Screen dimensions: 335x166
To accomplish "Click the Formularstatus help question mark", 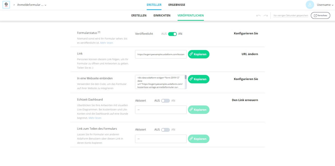I will click(99, 32).
